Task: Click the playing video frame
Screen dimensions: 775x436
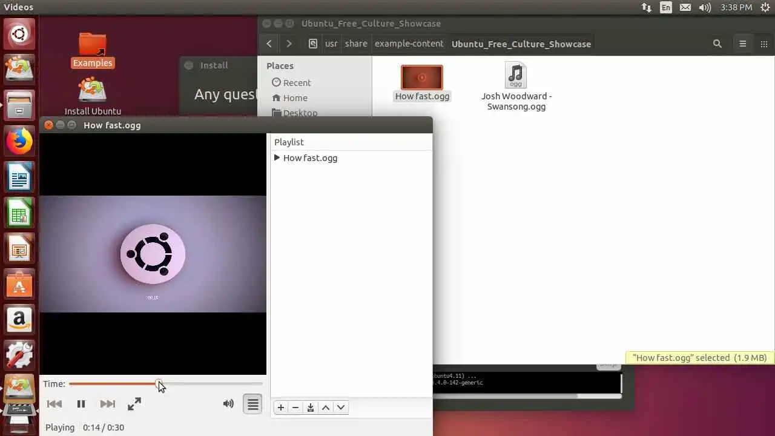Action: [x=153, y=254]
